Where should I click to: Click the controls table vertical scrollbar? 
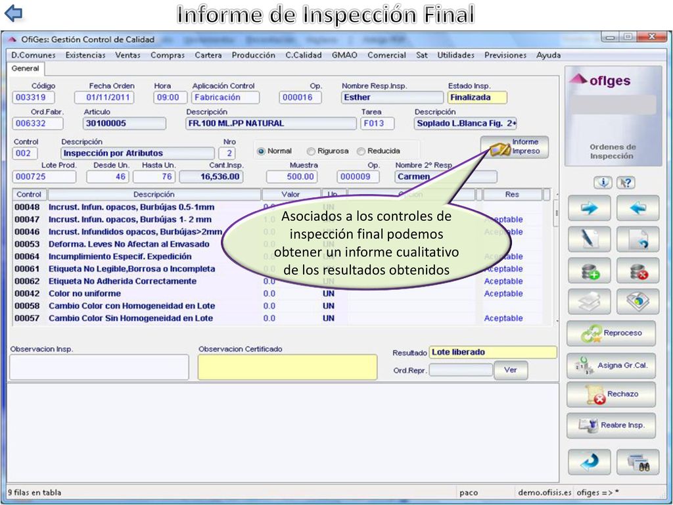pyautogui.click(x=556, y=257)
